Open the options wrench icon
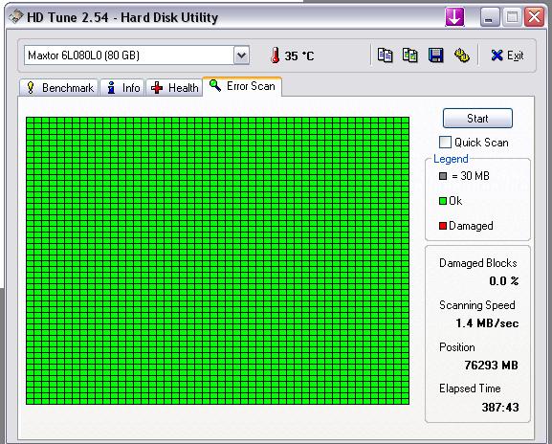This screenshot has width=552, height=444. pos(461,55)
